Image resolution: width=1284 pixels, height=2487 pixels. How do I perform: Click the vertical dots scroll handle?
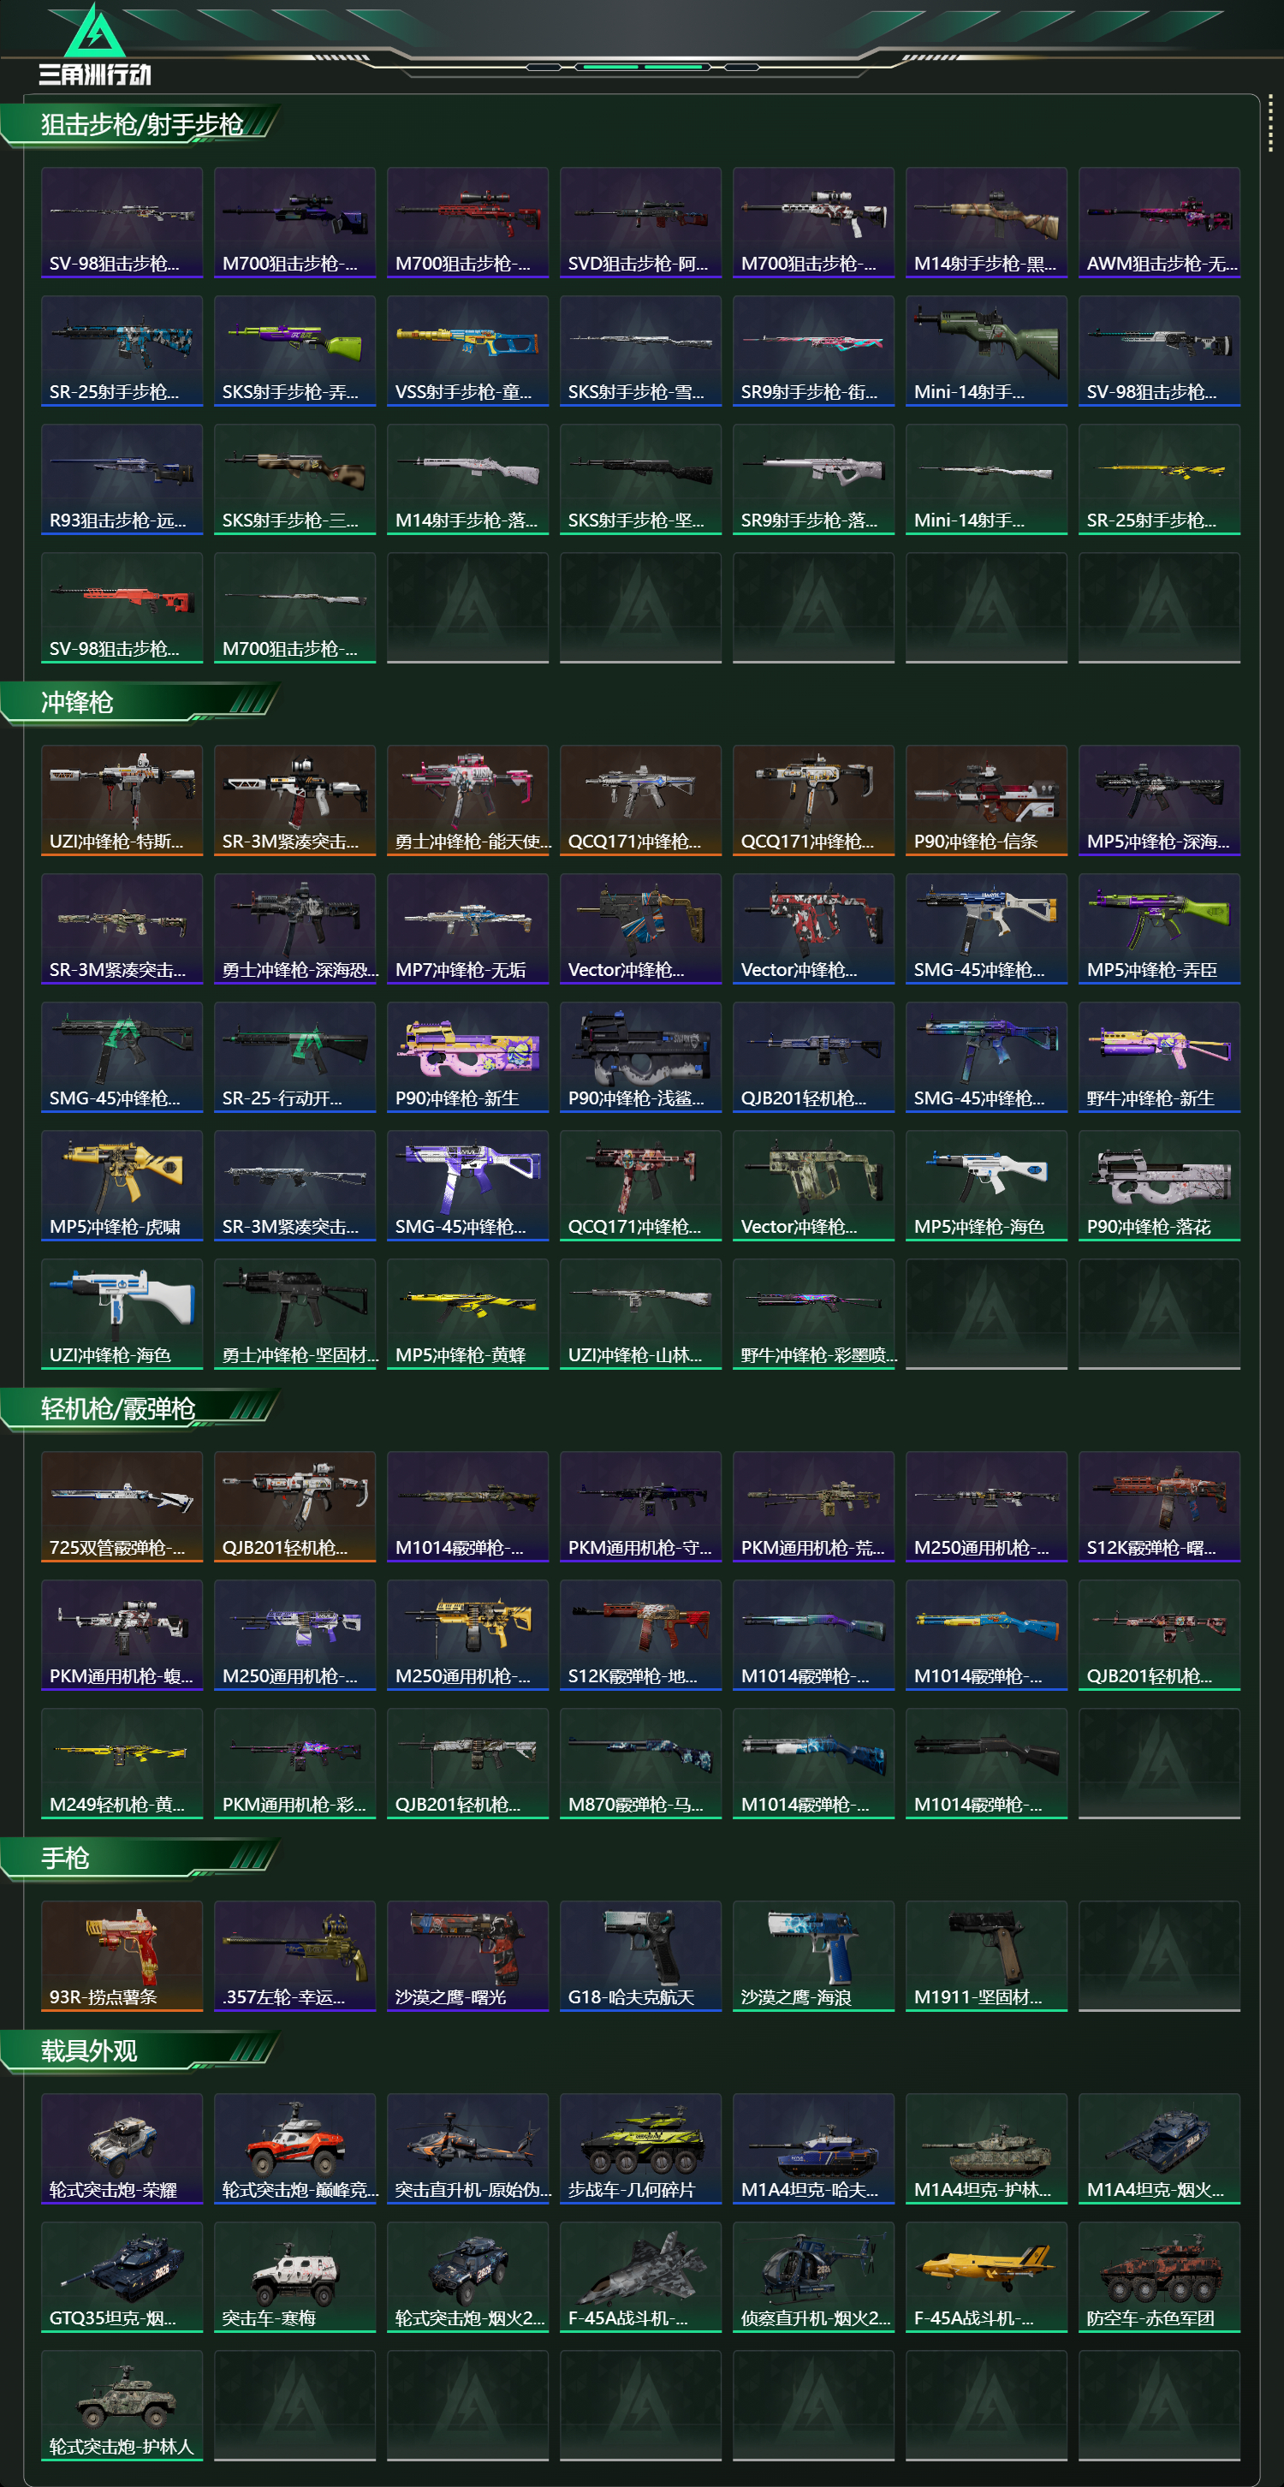click(1269, 122)
